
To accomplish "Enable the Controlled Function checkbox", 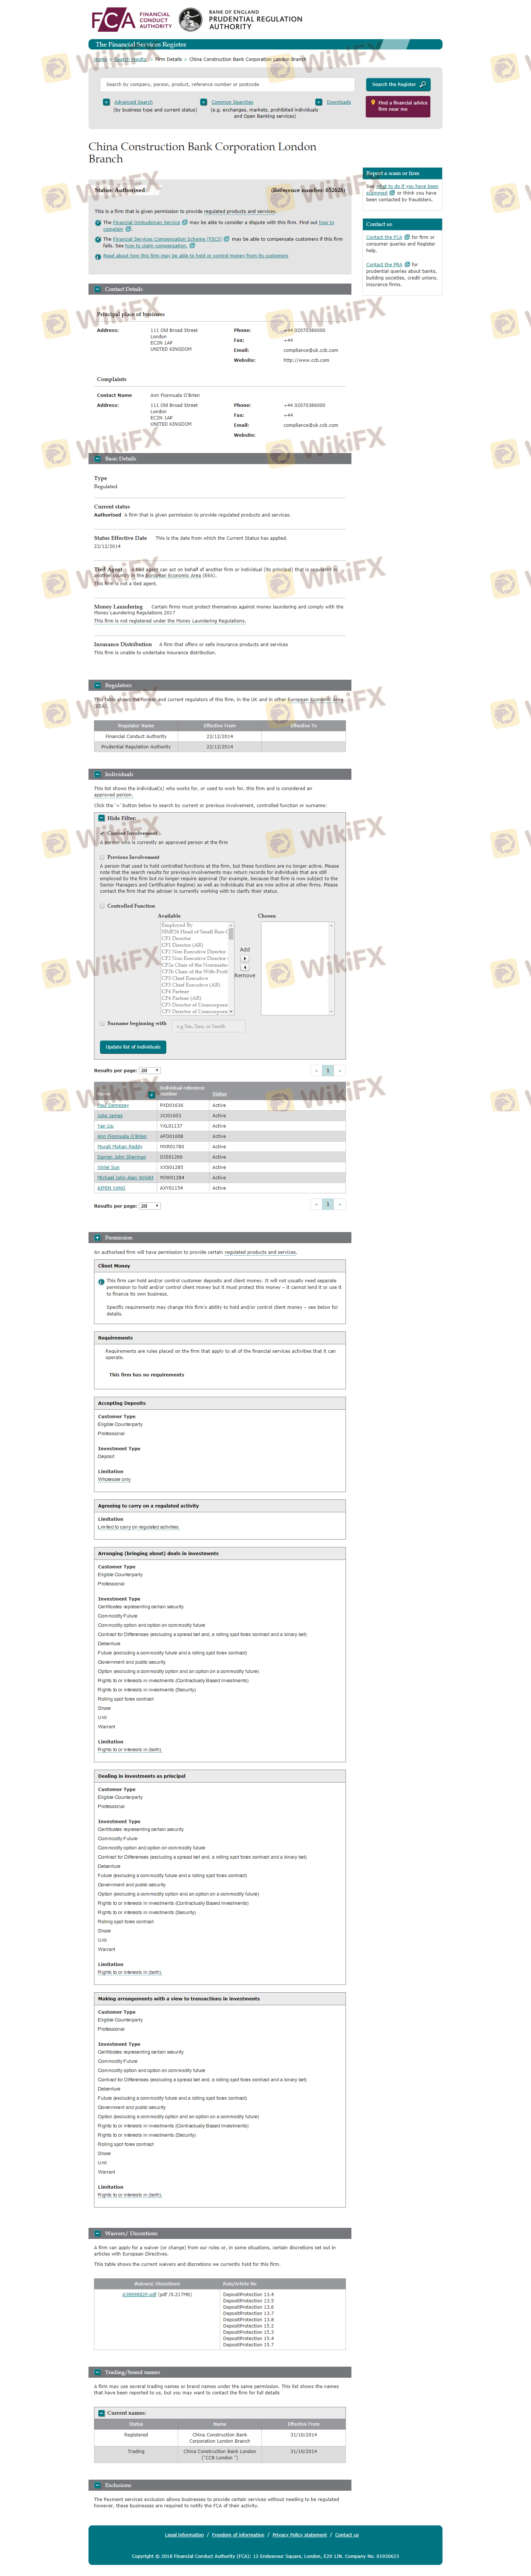I will (102, 906).
